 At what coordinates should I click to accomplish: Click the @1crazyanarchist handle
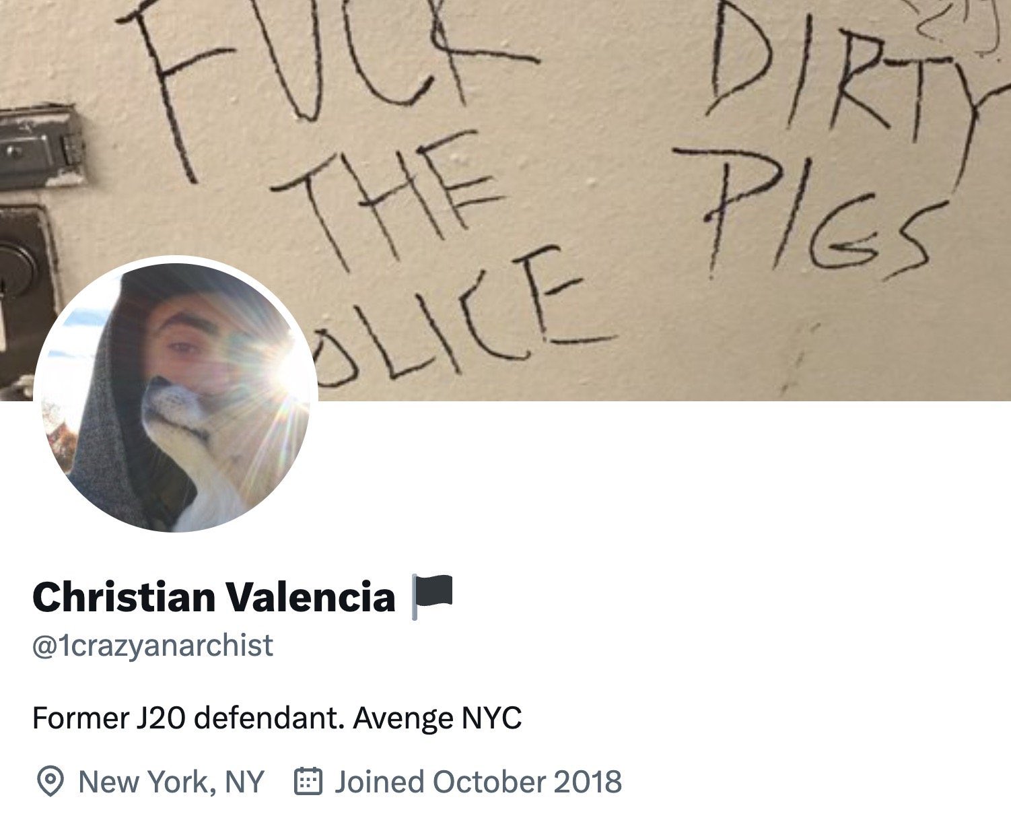coord(153,645)
